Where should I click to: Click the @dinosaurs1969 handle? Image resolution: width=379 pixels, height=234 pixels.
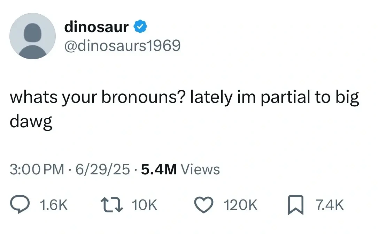pyautogui.click(x=122, y=45)
